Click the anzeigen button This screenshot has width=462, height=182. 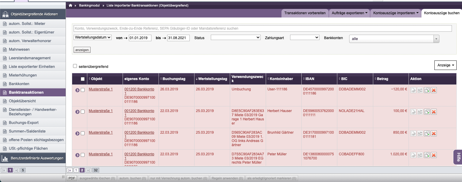coord(82,50)
